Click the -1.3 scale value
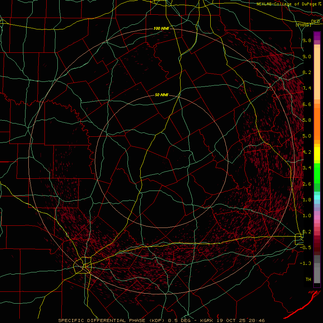 (x=305, y=263)
